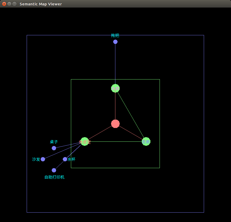
Task: Click the green 休息室 node
Action: (x=85, y=141)
